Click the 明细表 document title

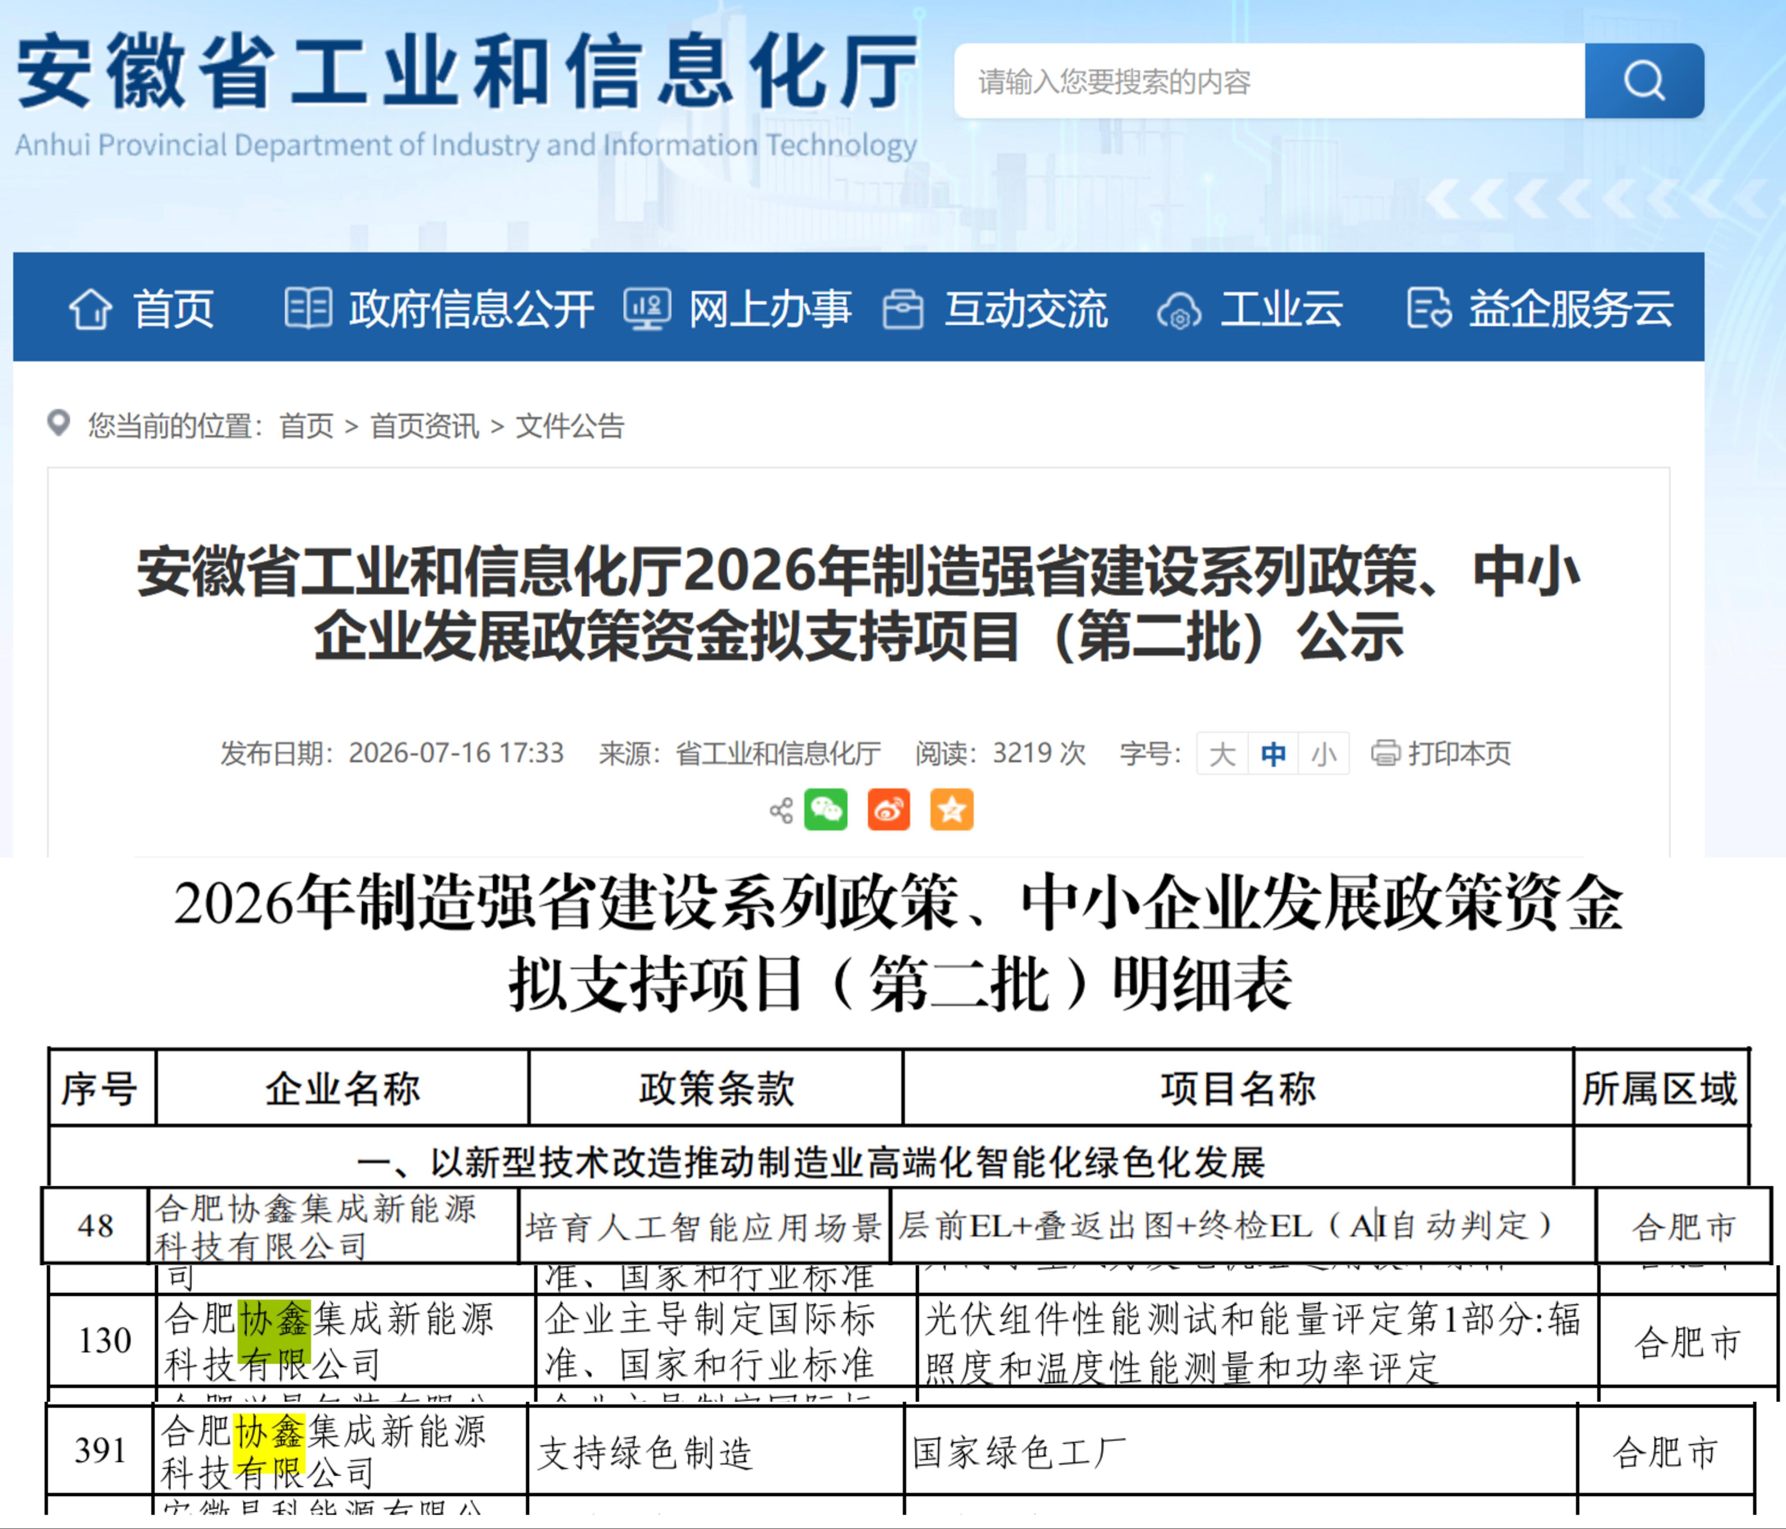[x=898, y=942]
